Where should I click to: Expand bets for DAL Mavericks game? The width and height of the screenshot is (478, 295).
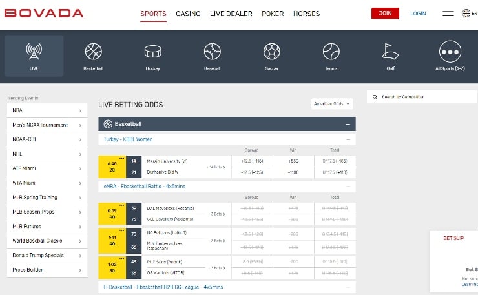tap(217, 214)
